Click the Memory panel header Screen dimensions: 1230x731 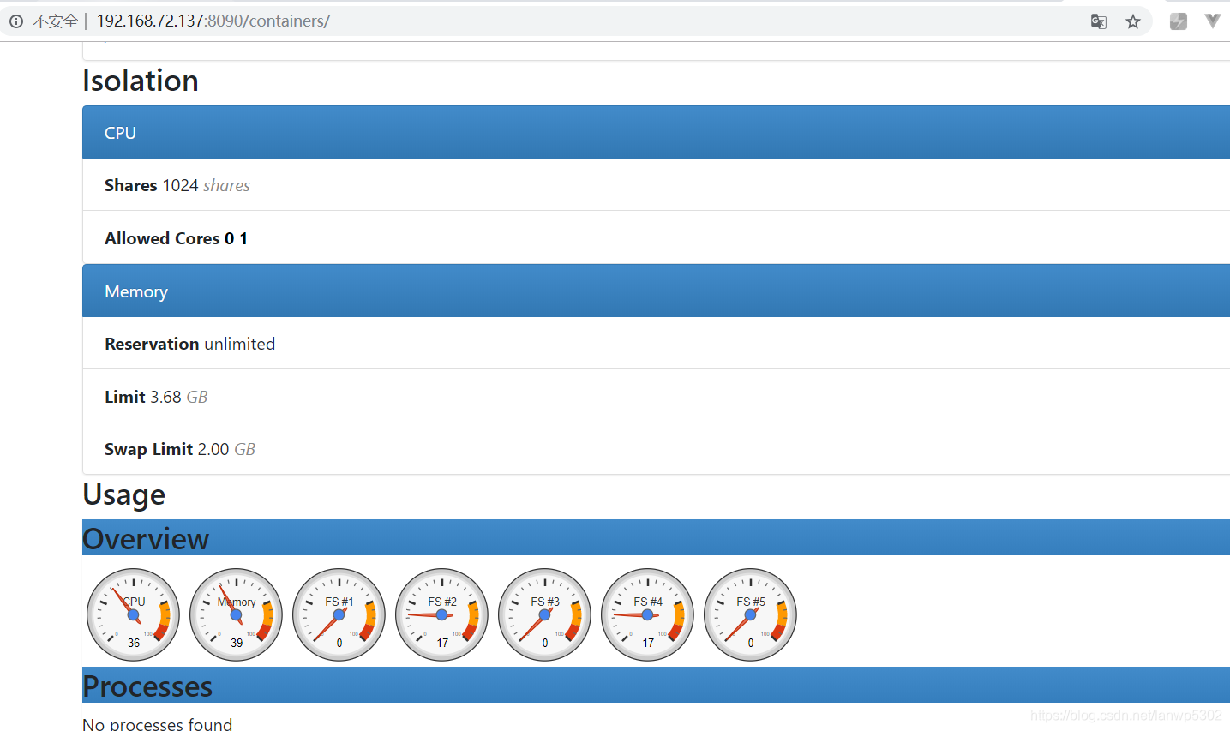tap(656, 291)
